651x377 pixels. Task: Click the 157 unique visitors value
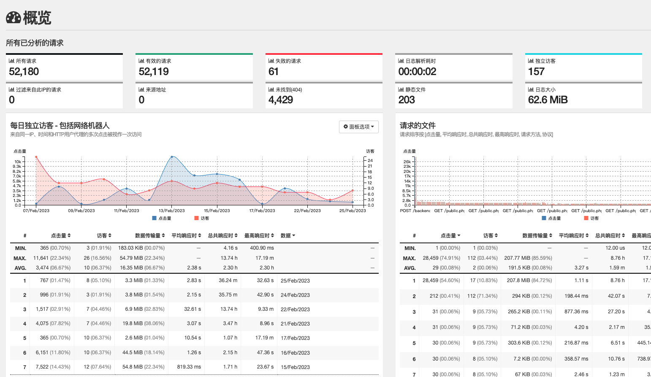pyautogui.click(x=536, y=72)
